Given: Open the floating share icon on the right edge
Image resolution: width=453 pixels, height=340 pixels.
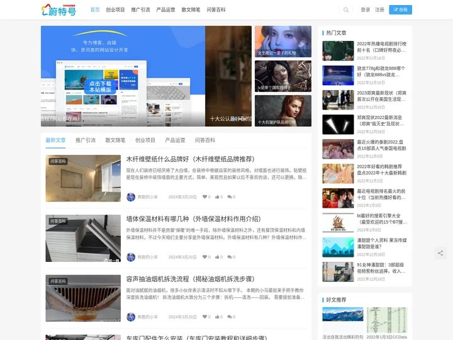Looking at the screenshot, I should tap(440, 253).
